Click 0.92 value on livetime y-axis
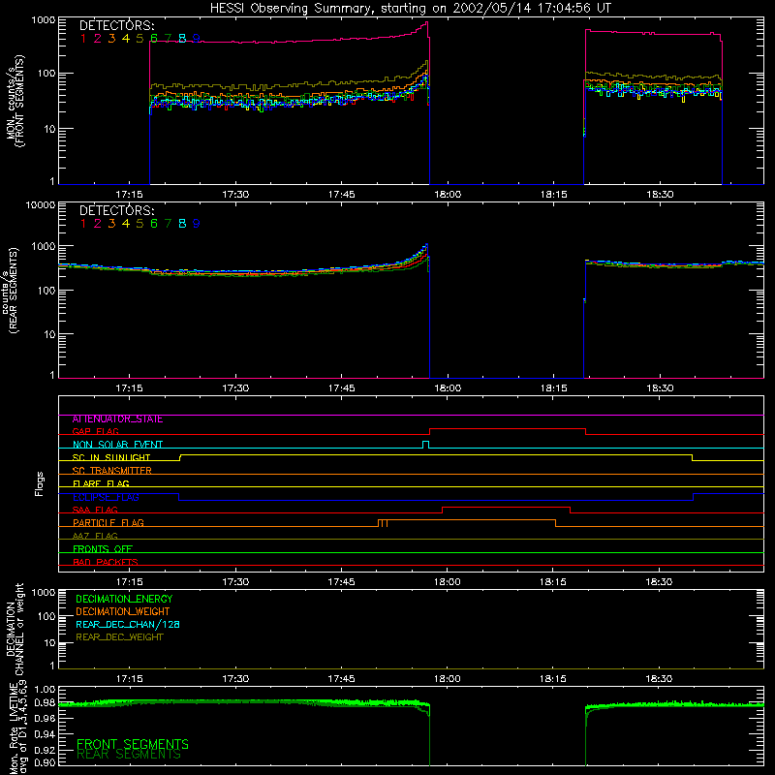The width and height of the screenshot is (775, 775). [45, 750]
